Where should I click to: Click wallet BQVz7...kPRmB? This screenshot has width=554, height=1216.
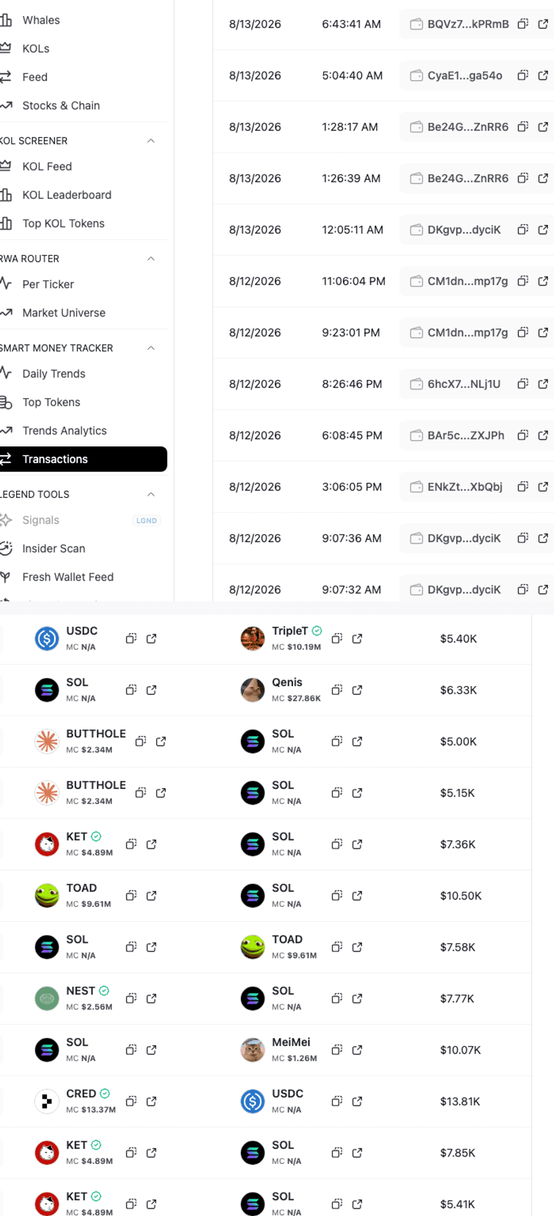click(x=468, y=24)
